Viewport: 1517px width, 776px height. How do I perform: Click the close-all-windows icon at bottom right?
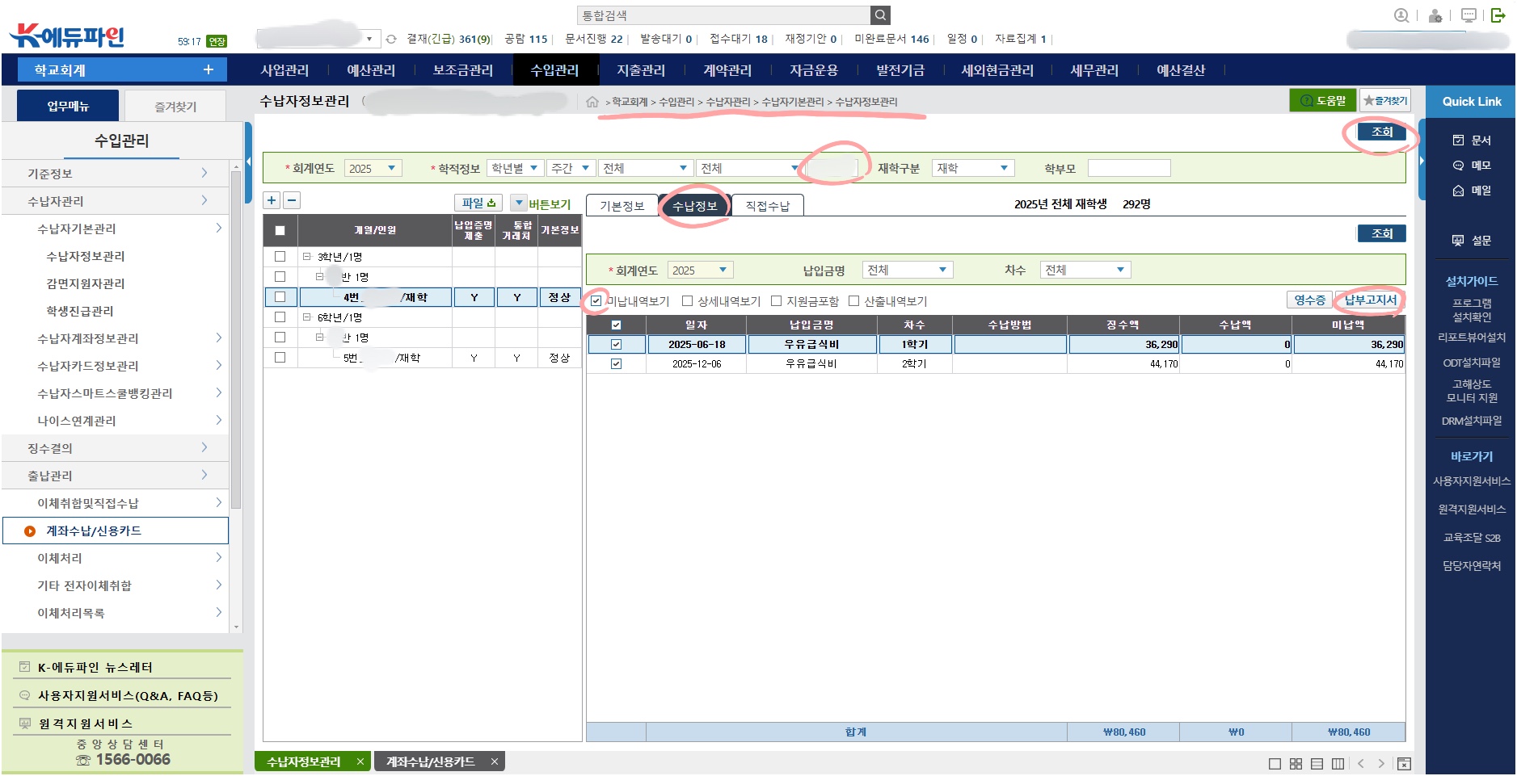[x=1404, y=764]
